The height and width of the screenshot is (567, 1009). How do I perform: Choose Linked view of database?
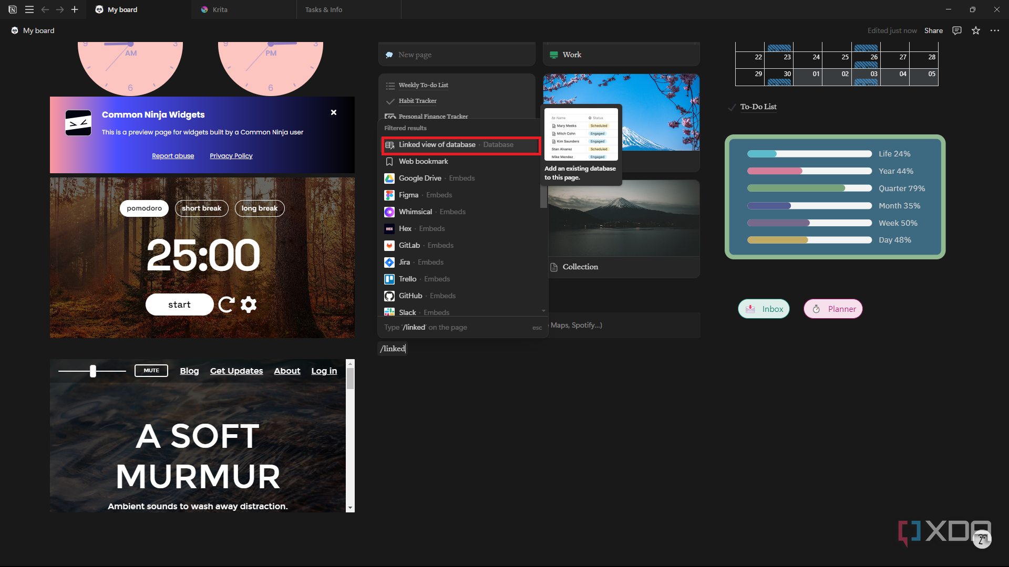(x=461, y=145)
